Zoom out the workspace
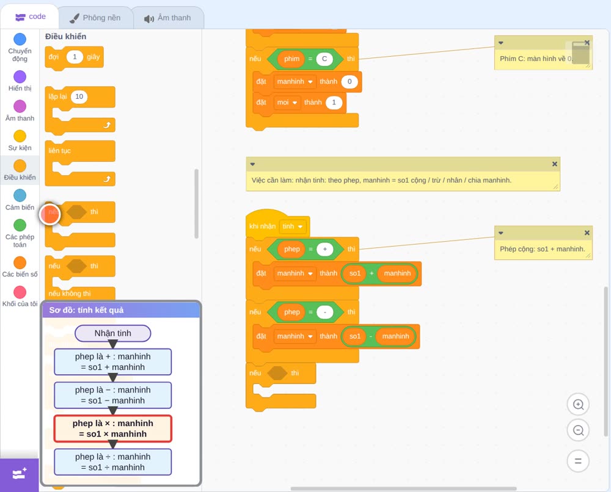 [x=578, y=430]
